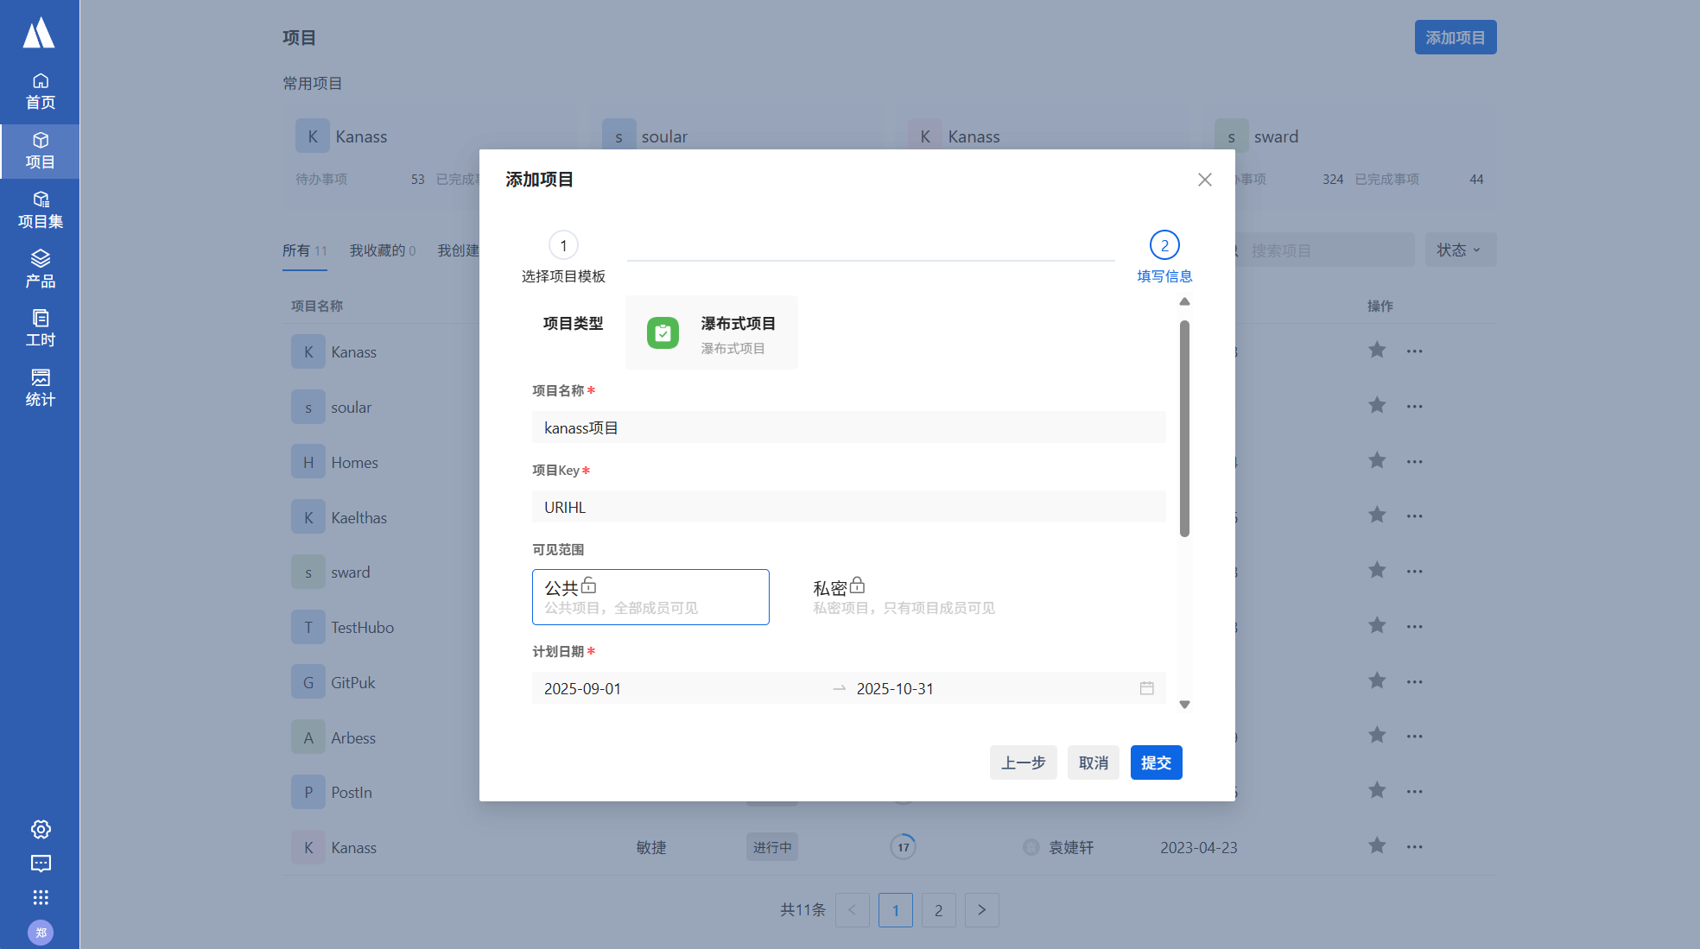Switch to 我收藏的 tab
The width and height of the screenshot is (1700, 949).
pos(382,250)
